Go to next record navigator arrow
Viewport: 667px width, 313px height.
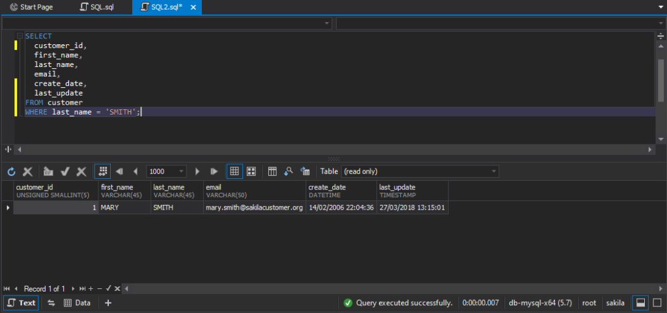coord(73,289)
